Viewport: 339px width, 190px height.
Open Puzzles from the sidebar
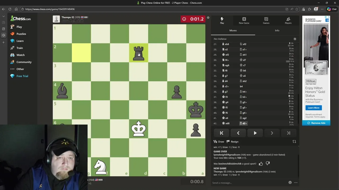click(18, 34)
